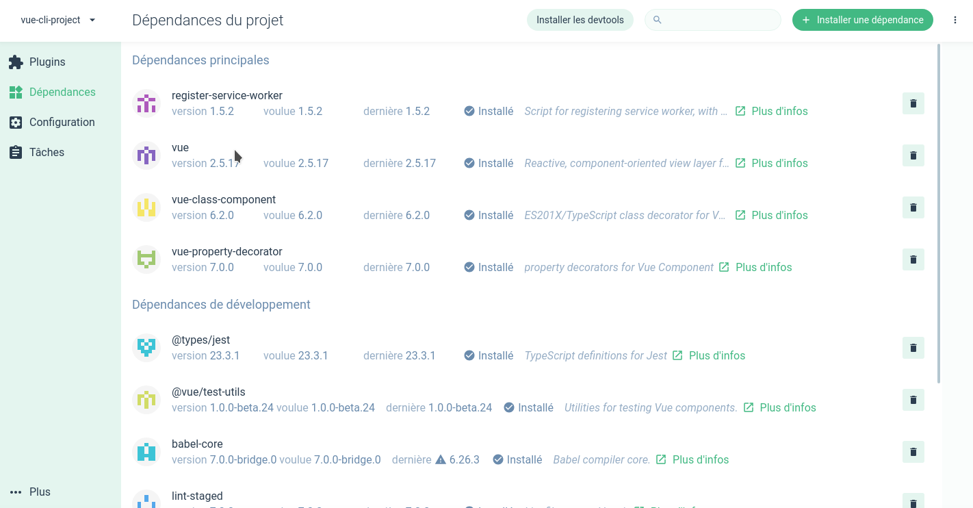The height and width of the screenshot is (508, 973).
Task: Open the Plus menu at sidebar bottom
Action: (31, 492)
